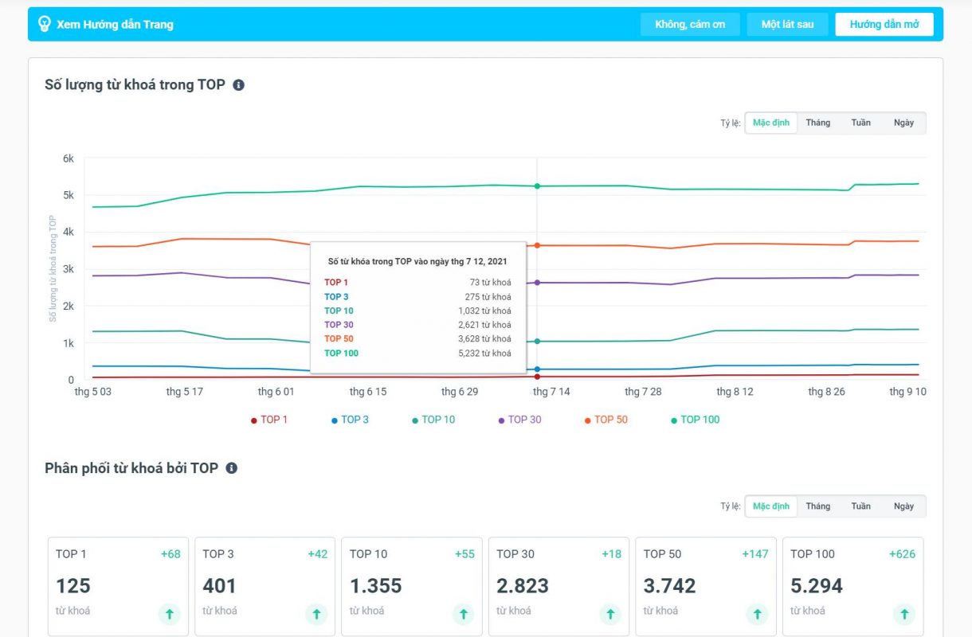Click the Xem Hướng dẫn Trang text
972x637 pixels.
[x=115, y=25]
